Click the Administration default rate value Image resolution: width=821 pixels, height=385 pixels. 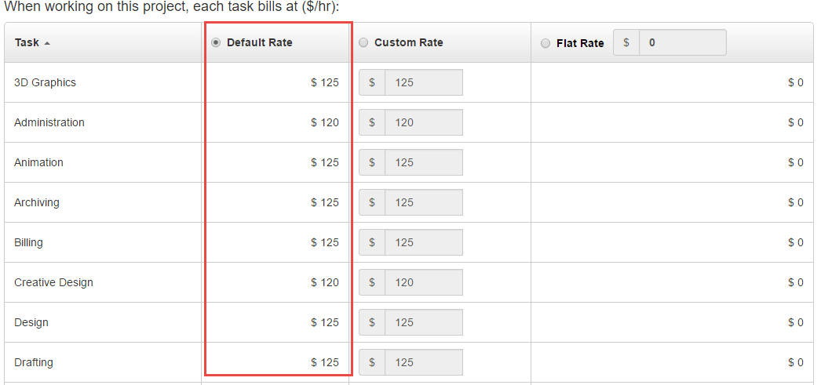tap(325, 122)
